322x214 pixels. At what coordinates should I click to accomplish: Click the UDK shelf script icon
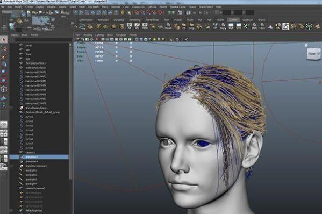coord(254,26)
